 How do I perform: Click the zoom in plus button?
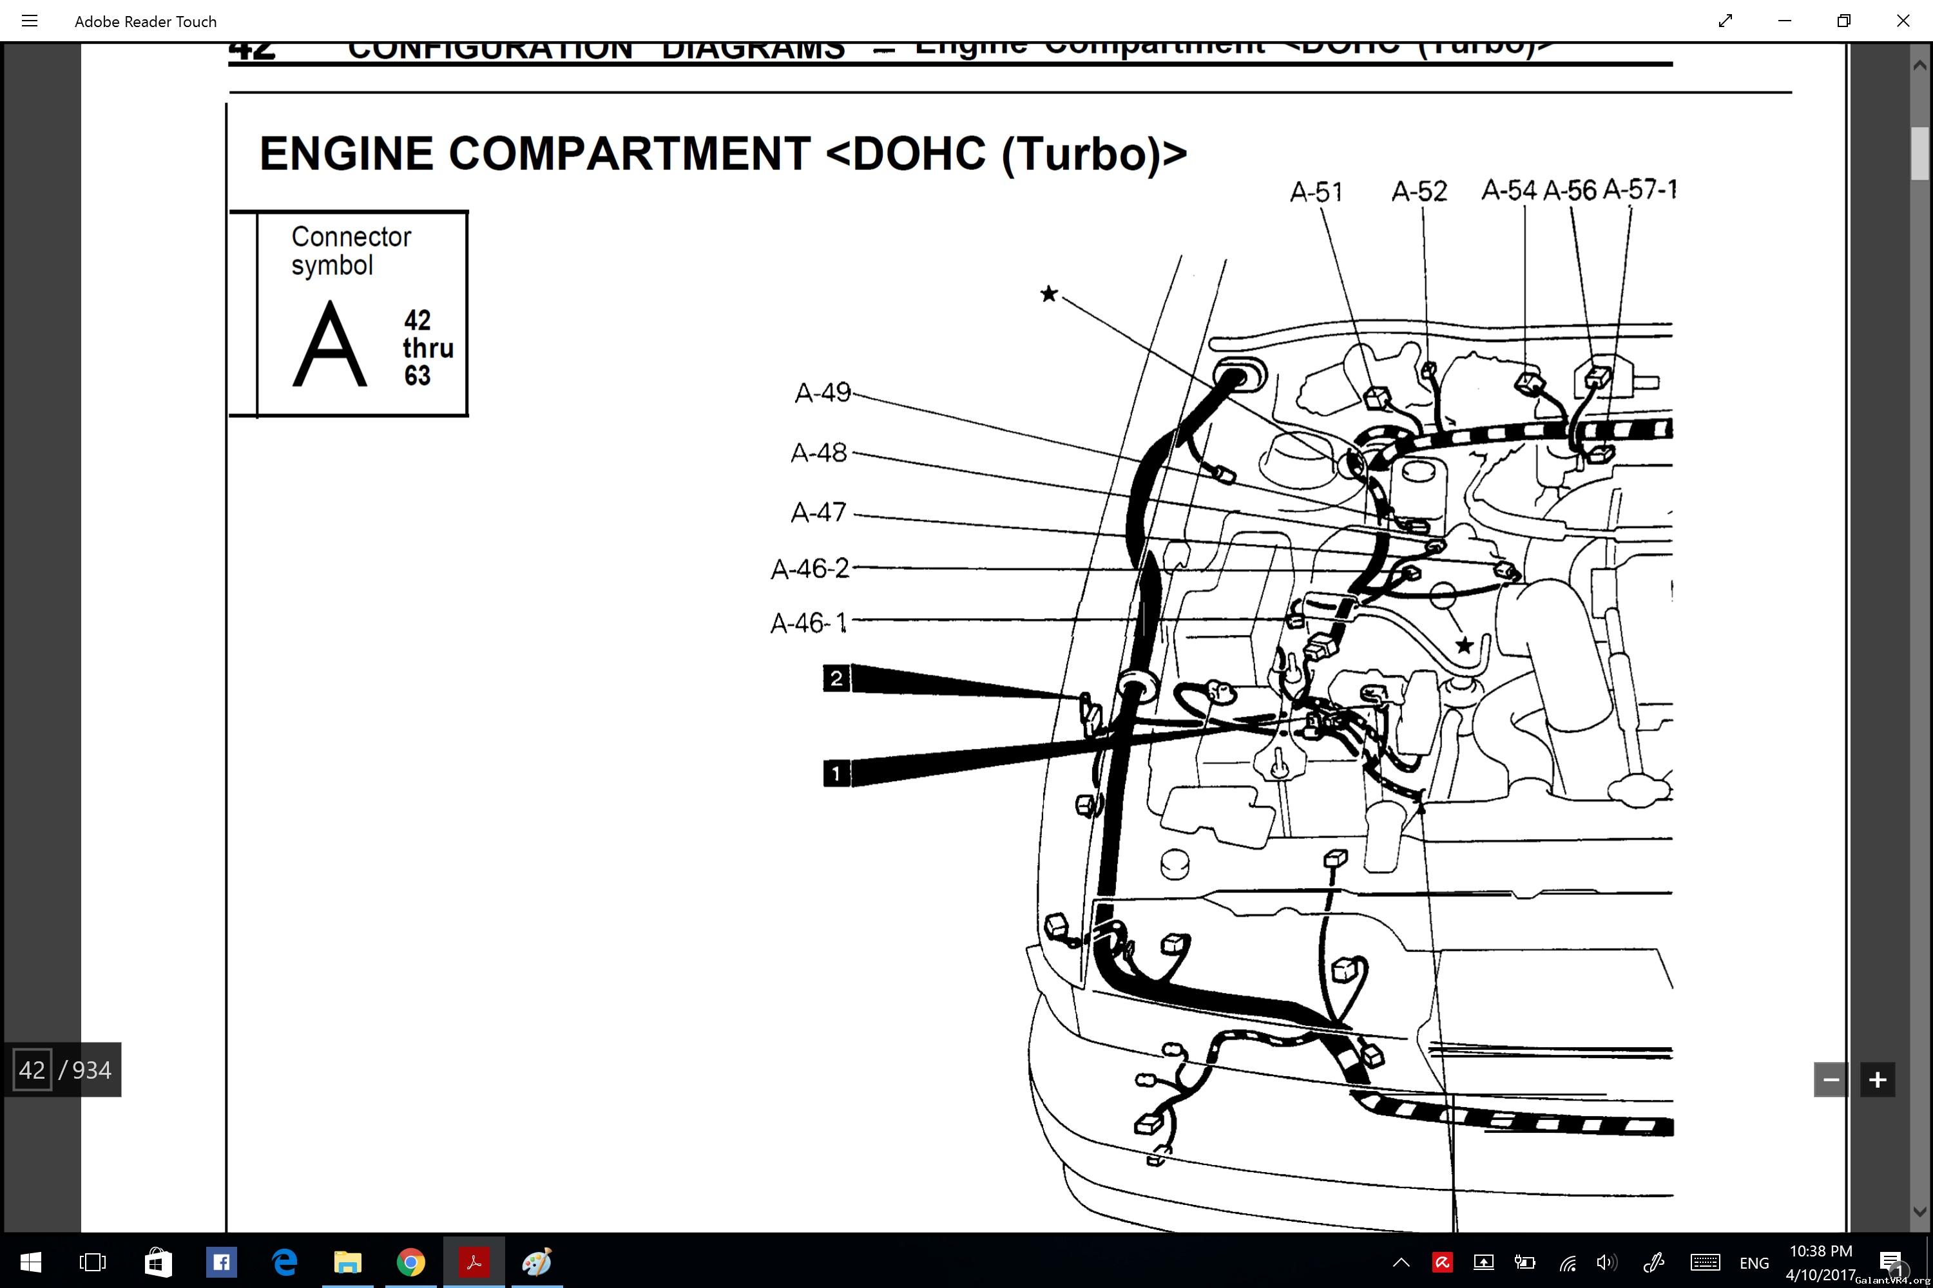tap(1878, 1079)
